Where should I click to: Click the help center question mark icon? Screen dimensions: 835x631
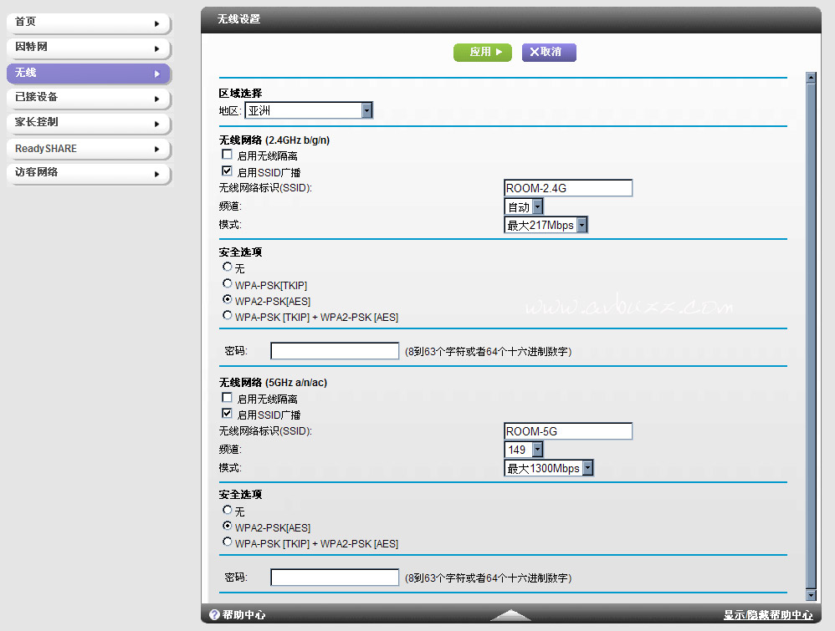[x=214, y=615]
